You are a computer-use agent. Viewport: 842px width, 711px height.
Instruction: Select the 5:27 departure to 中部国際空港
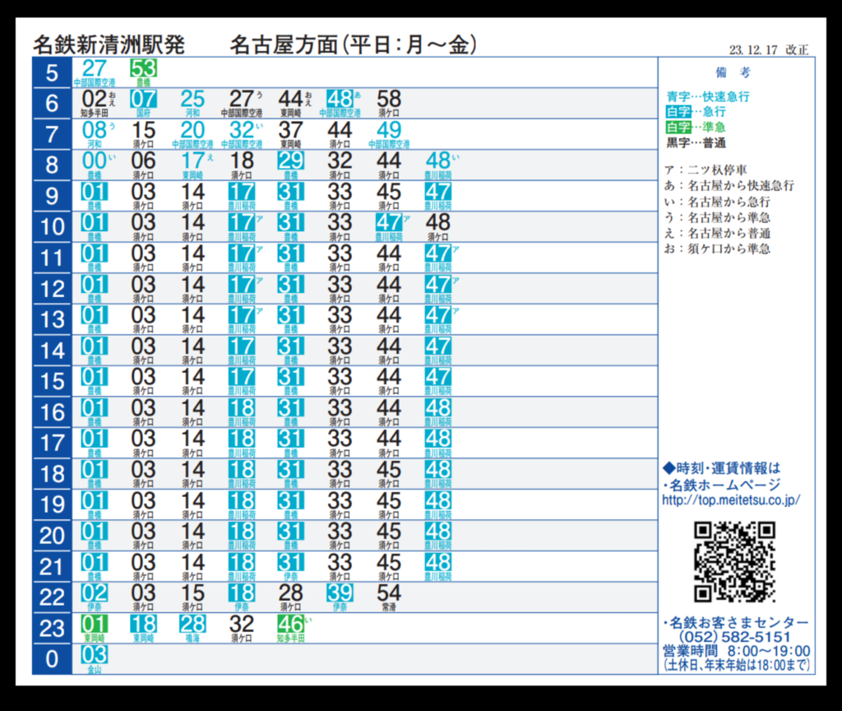pyautogui.click(x=95, y=72)
